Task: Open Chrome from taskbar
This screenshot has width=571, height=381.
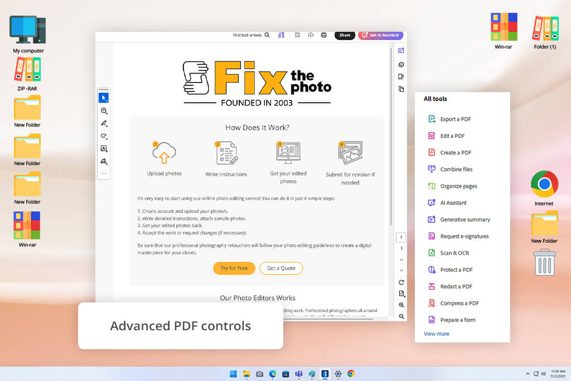Action: tap(351, 374)
